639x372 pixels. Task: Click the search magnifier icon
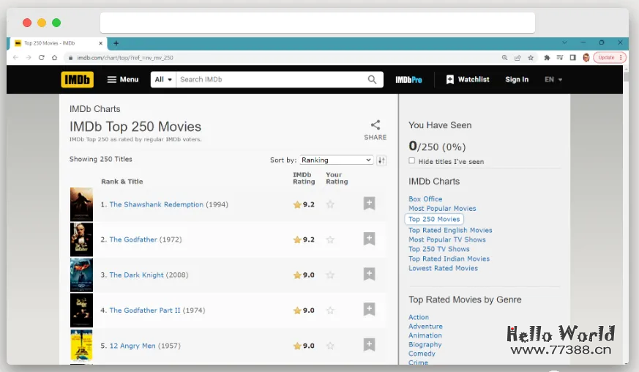tap(373, 80)
